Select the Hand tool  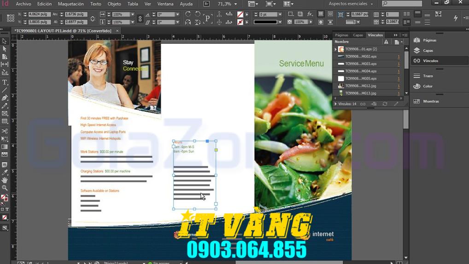click(5, 180)
